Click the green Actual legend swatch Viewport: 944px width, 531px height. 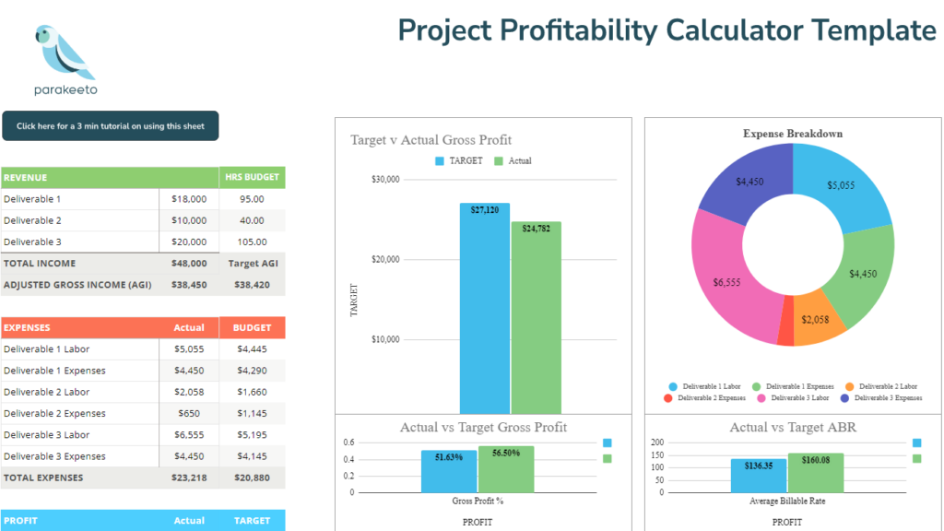click(499, 160)
